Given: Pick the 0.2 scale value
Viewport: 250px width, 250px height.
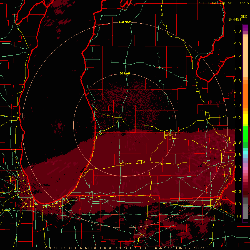Looking at the screenshot, I should (x=237, y=179).
